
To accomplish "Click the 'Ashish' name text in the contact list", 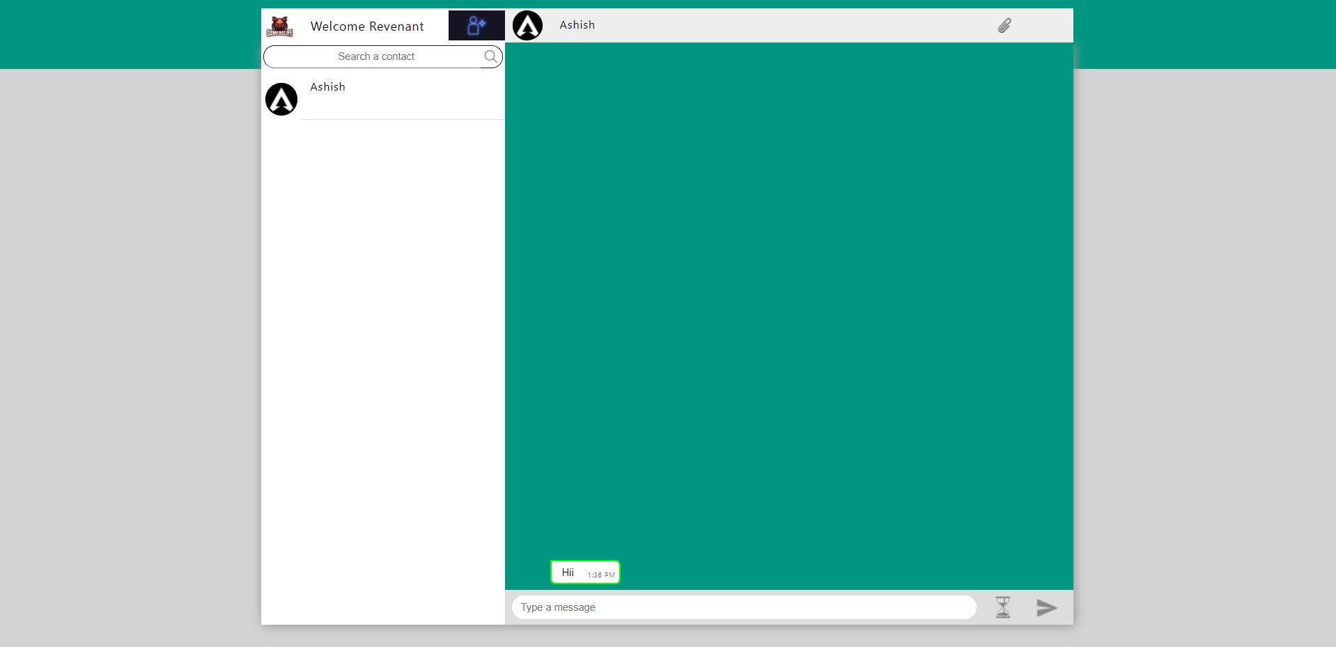I will tap(327, 86).
